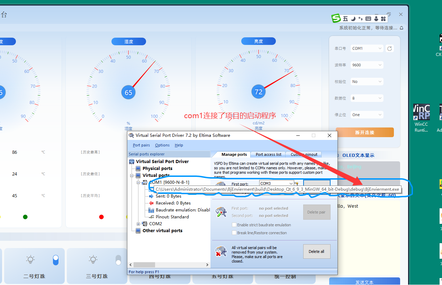Click the Wubi '五' mode icon in IME bar
This screenshot has width=442, height=285.
[x=345, y=19]
